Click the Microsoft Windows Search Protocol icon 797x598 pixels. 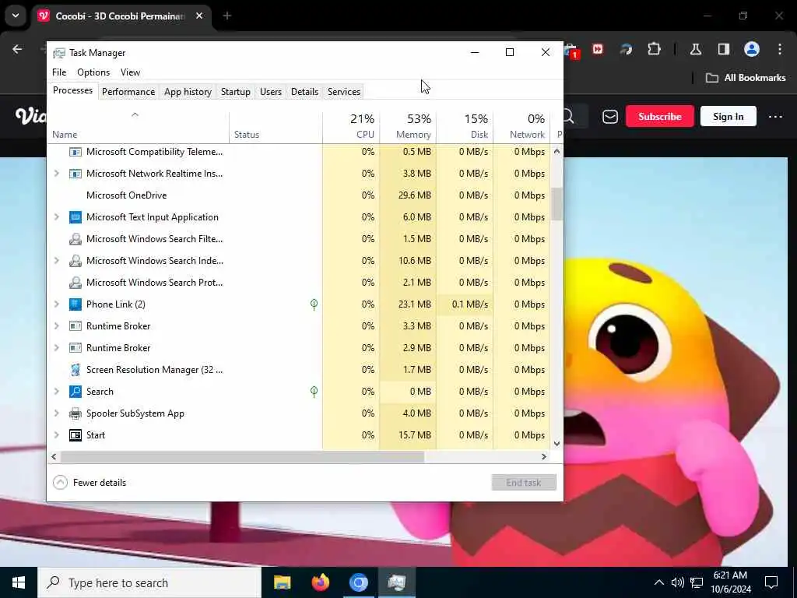75,283
